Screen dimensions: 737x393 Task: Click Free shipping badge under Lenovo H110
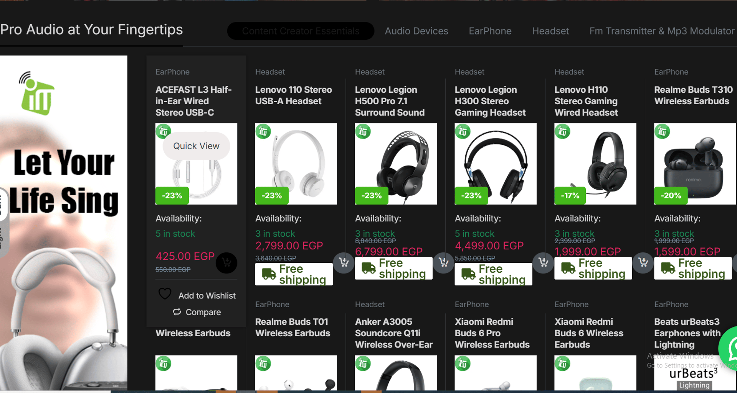tap(593, 268)
